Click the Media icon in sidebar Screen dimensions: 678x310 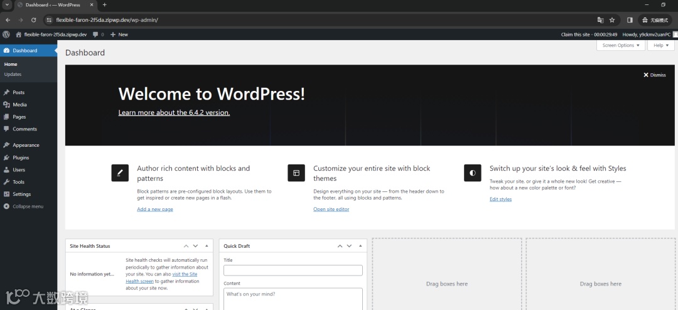click(x=6, y=105)
